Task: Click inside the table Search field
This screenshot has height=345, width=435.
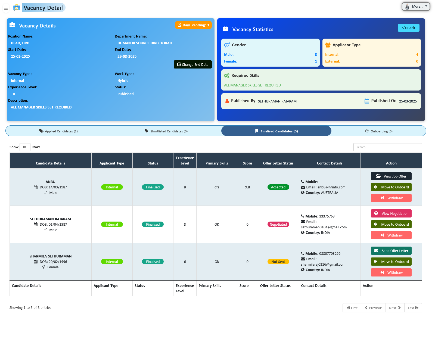Action: (388, 147)
